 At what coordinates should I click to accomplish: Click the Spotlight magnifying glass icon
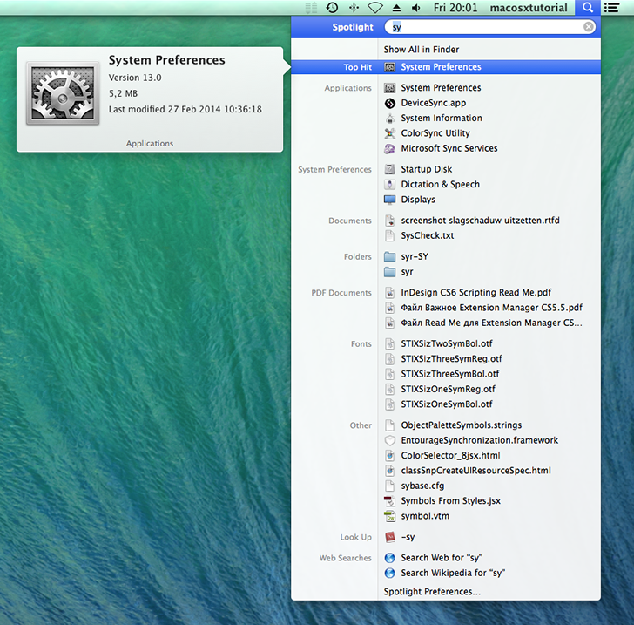point(588,8)
